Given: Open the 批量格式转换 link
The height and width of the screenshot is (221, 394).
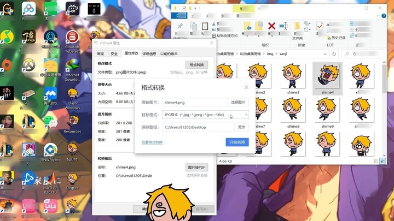Looking at the screenshot, I should click(152, 142).
